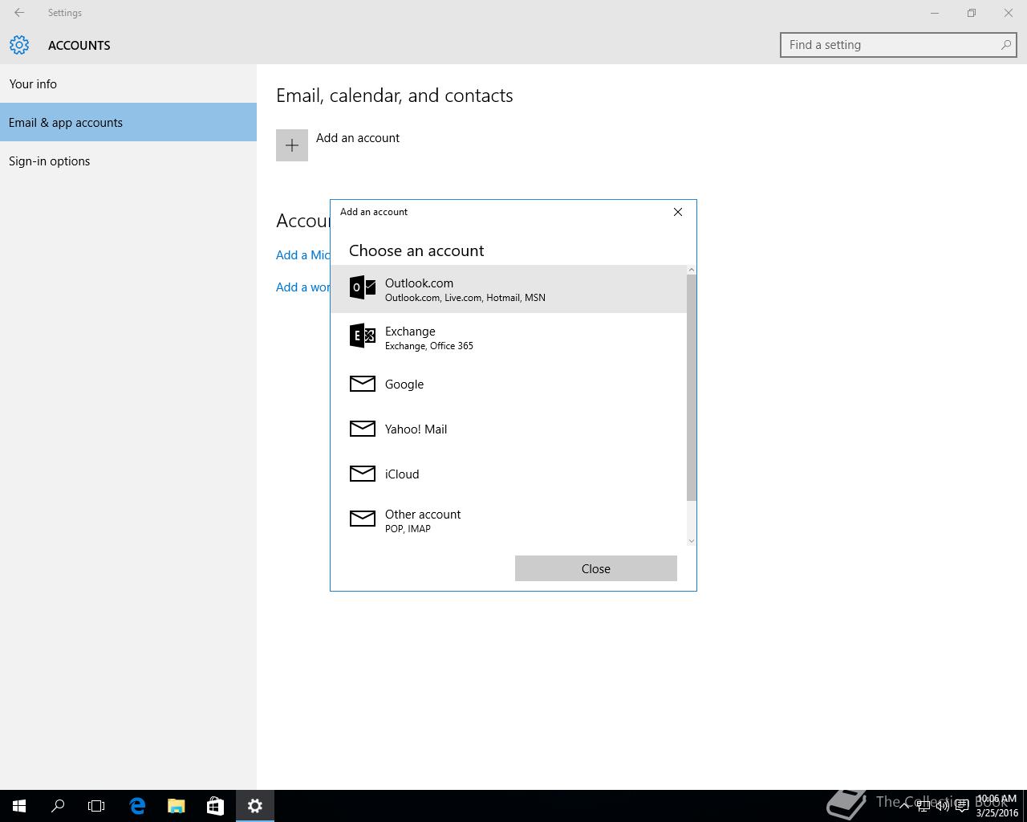Click the volume icon in system tray

pyautogui.click(x=943, y=806)
